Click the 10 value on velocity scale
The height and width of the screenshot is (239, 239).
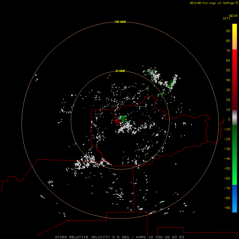pos(228,110)
